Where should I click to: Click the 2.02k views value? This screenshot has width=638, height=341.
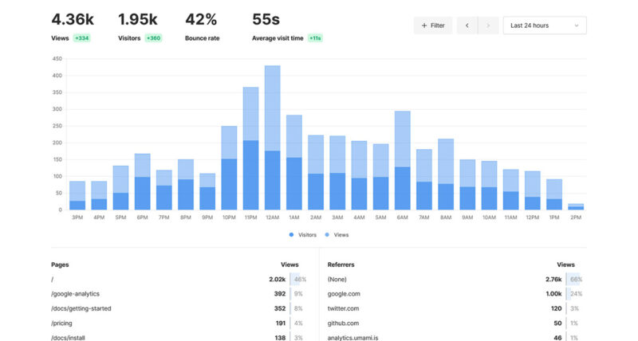click(277, 279)
